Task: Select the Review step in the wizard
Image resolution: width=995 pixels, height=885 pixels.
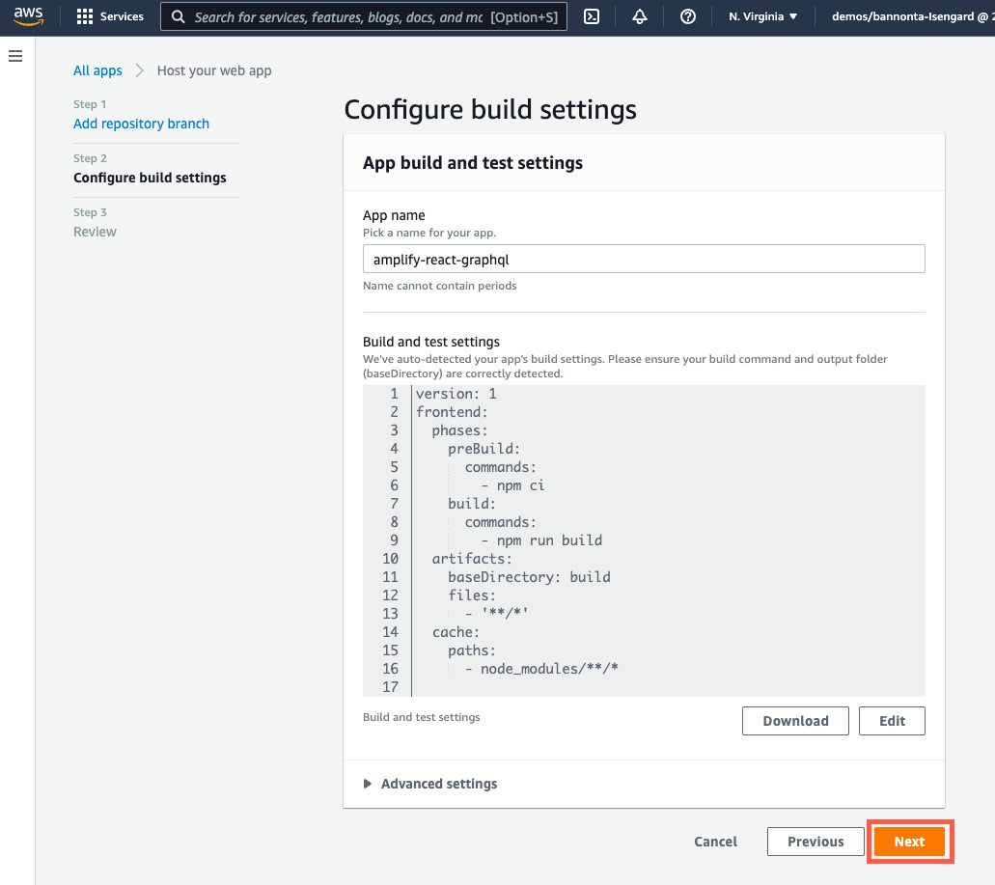Action: (x=95, y=232)
